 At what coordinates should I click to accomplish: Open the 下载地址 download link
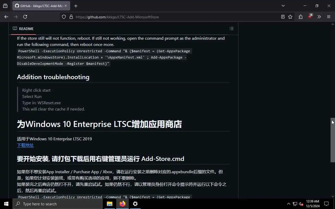pyautogui.click(x=25, y=145)
